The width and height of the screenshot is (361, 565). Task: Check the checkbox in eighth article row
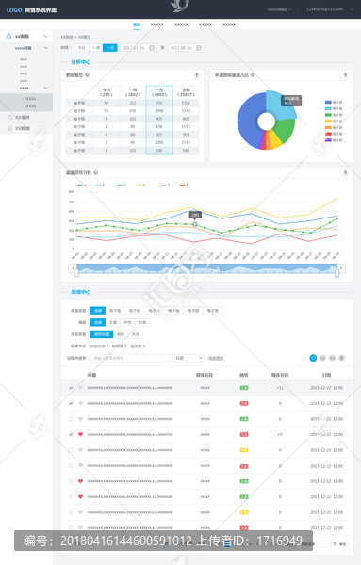click(71, 496)
